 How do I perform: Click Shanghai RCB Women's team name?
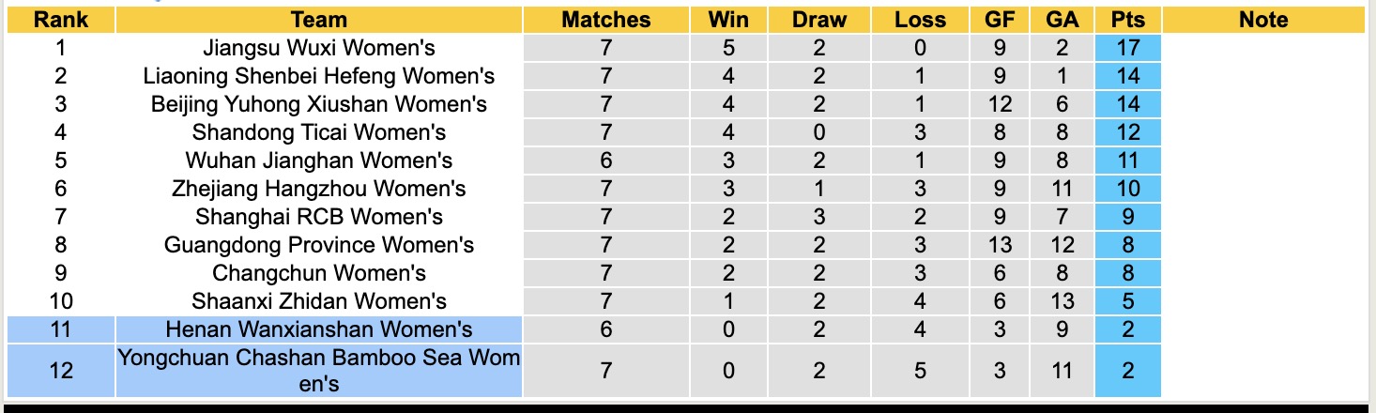pos(319,217)
